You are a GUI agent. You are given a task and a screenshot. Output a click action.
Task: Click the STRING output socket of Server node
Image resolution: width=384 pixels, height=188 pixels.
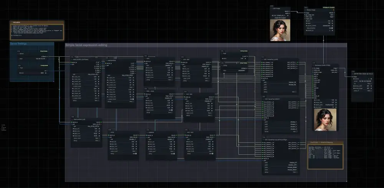47,56
